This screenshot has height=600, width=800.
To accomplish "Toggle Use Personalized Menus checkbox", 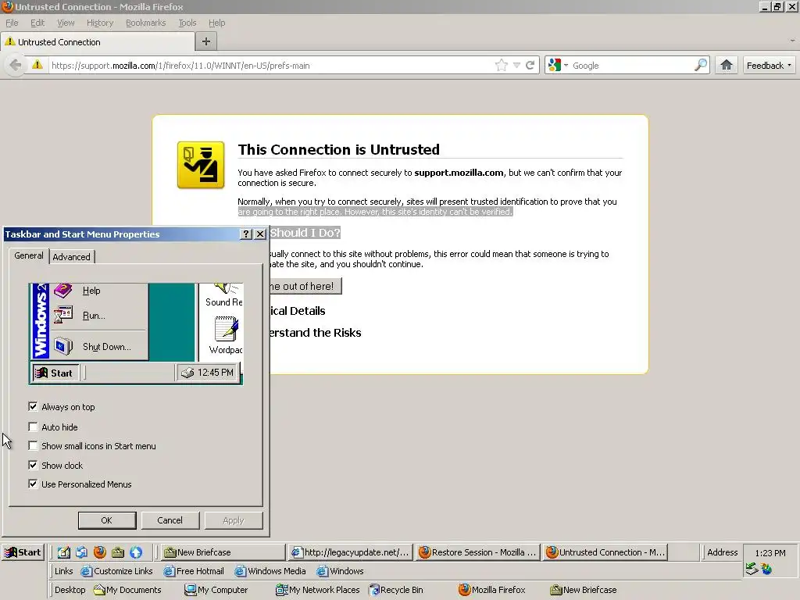I will coord(33,484).
